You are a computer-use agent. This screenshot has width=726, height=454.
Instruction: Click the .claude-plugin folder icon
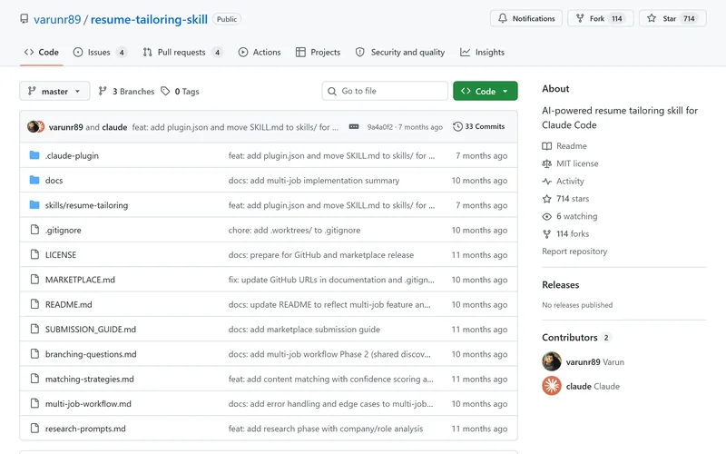[x=34, y=155]
